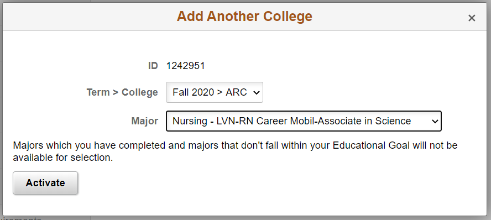Click the cut-off text below the dialog
Image resolution: width=491 pixels, height=220 pixels.
pos(20,218)
